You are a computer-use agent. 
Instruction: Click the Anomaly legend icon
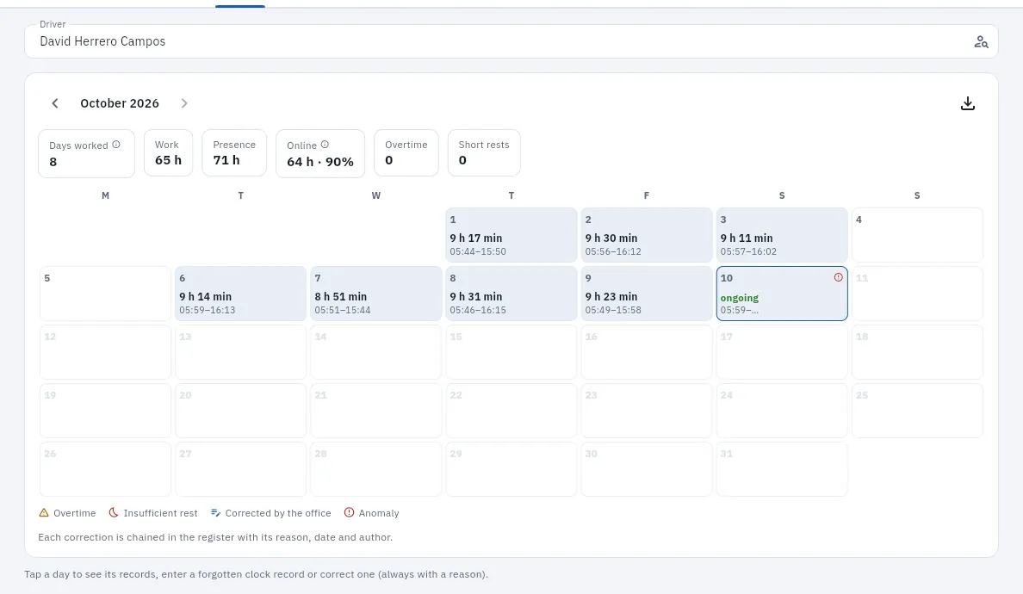point(349,512)
